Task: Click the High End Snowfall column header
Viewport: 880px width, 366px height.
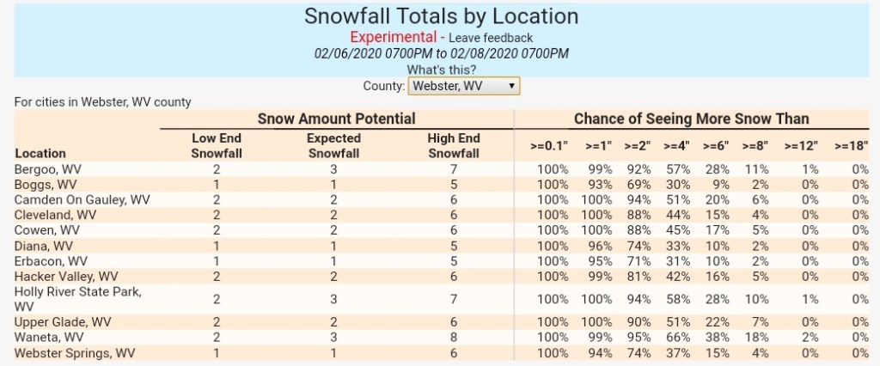Action: click(453, 145)
